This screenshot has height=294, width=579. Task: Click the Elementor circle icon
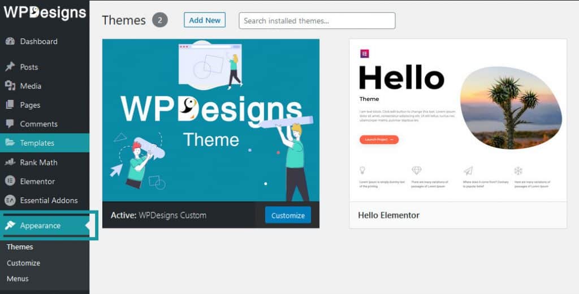[10, 181]
